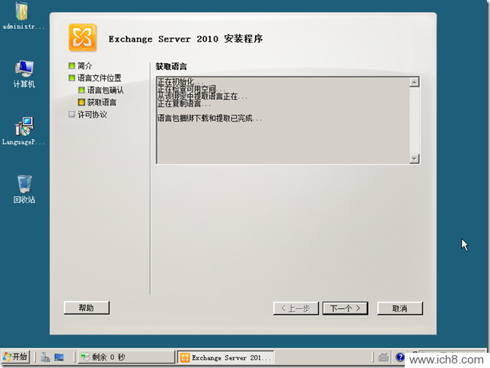Click the Exchange Server 2010 orange logo
This screenshot has height=368, width=490.
pos(82,37)
